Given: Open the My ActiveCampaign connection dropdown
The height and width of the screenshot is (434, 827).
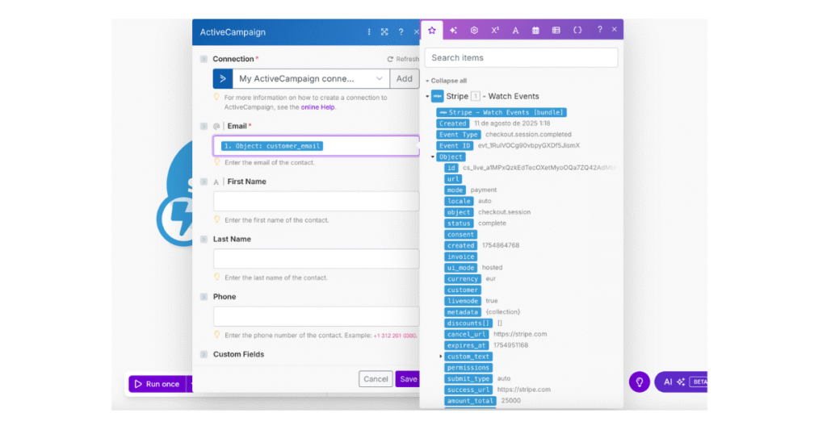Looking at the screenshot, I should pyautogui.click(x=311, y=78).
